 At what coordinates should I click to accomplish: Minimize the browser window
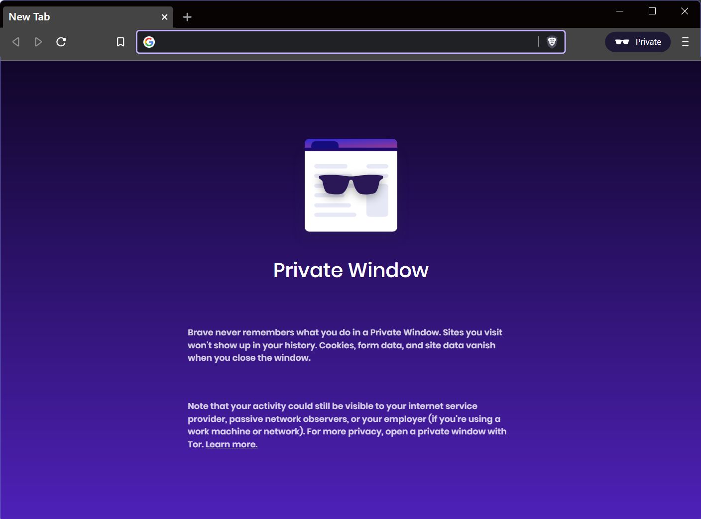pyautogui.click(x=619, y=10)
